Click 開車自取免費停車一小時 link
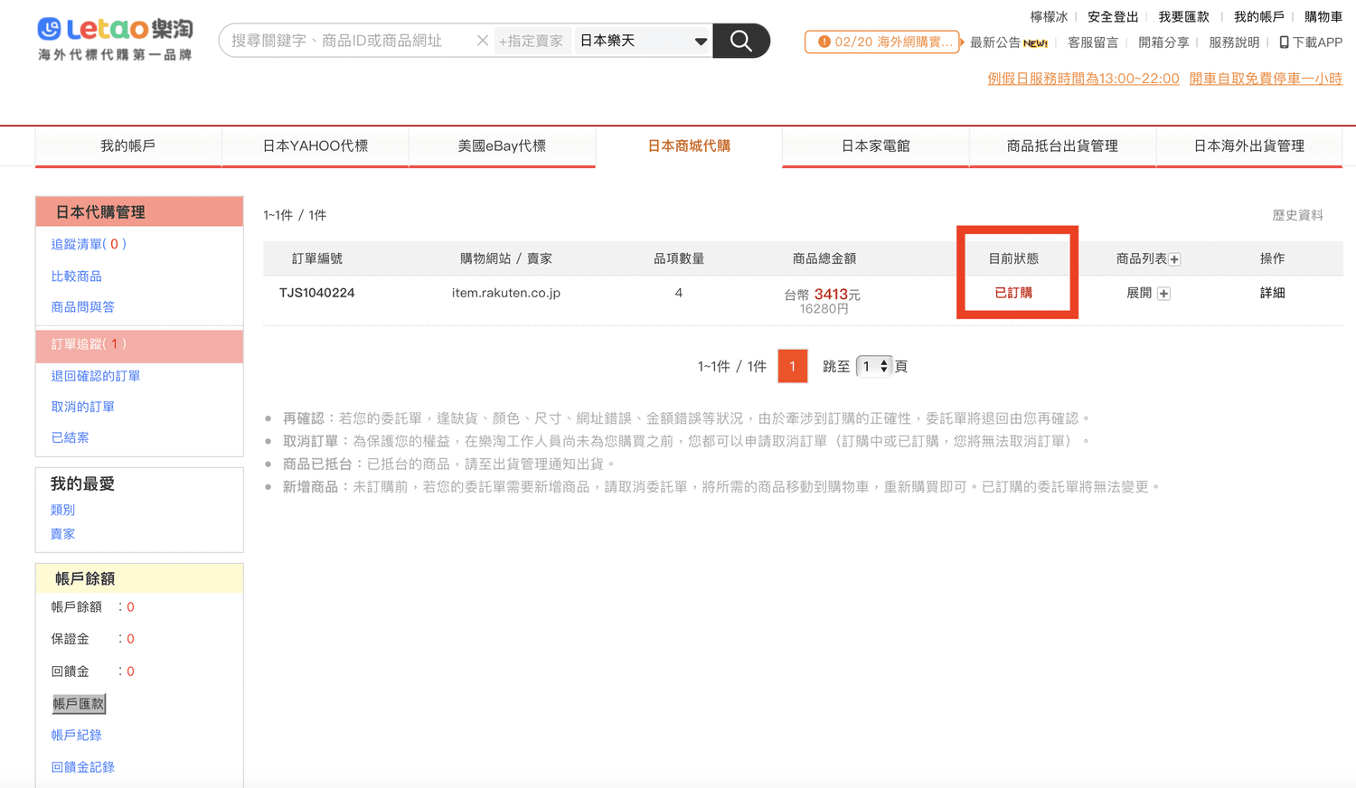This screenshot has height=788, width=1356. (1266, 79)
